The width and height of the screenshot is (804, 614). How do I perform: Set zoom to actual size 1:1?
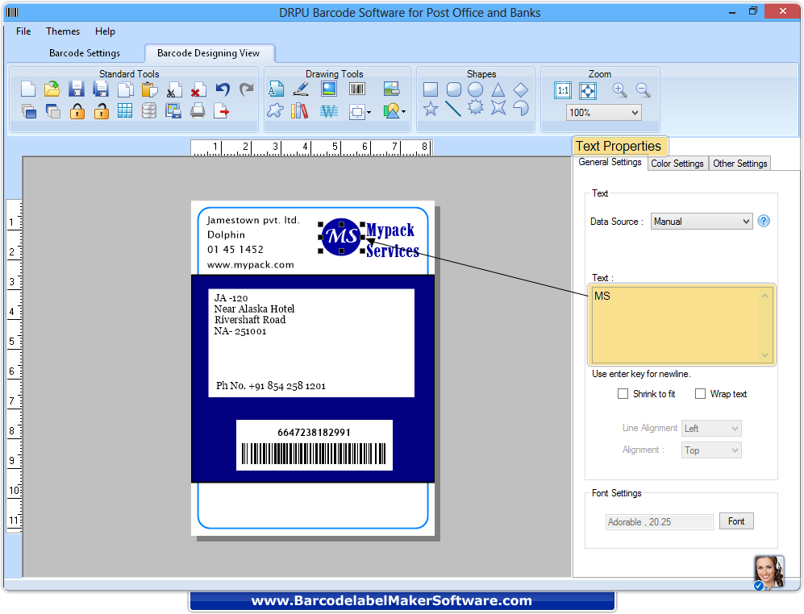pyautogui.click(x=563, y=91)
